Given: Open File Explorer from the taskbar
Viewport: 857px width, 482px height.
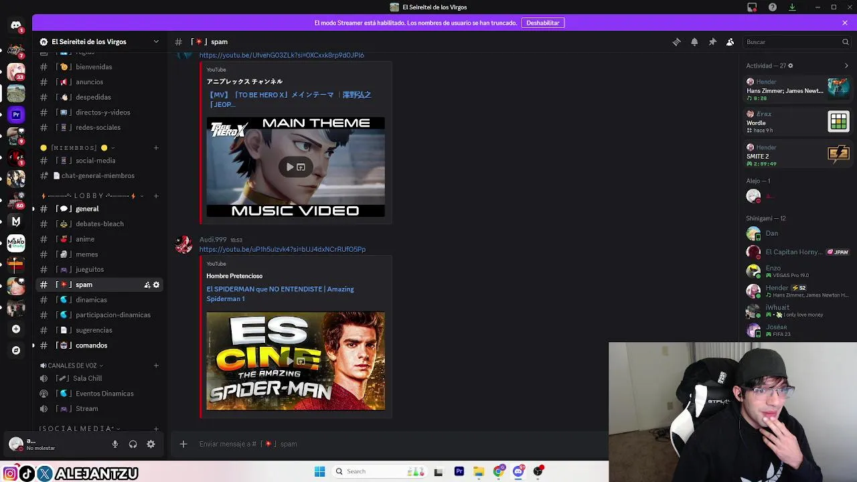Looking at the screenshot, I should point(479,471).
